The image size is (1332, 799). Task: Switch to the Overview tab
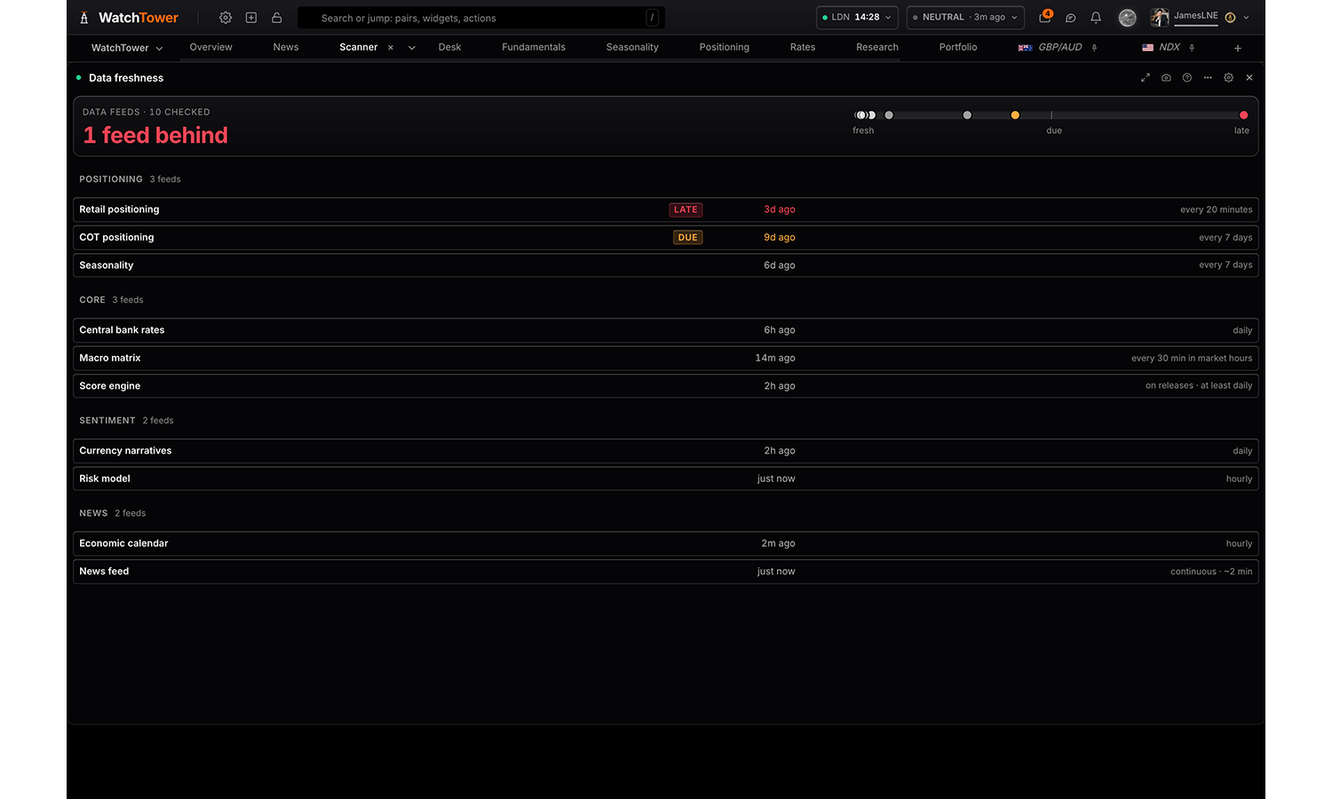pyautogui.click(x=210, y=47)
